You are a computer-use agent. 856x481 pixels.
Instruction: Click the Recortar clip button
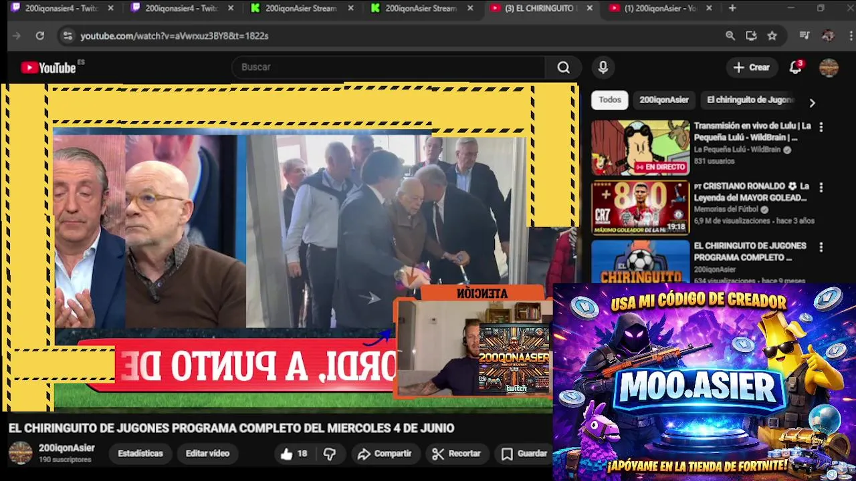click(457, 454)
